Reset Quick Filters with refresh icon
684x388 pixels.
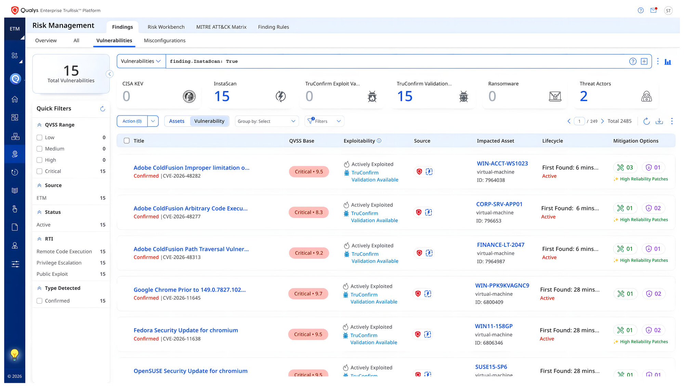pos(102,109)
